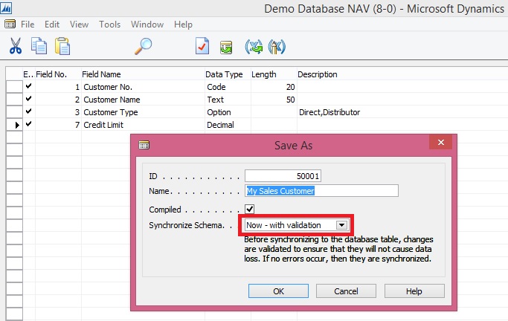This screenshot has height=321, width=508.
Task: Cancel the Save As dialog
Action: (346, 291)
